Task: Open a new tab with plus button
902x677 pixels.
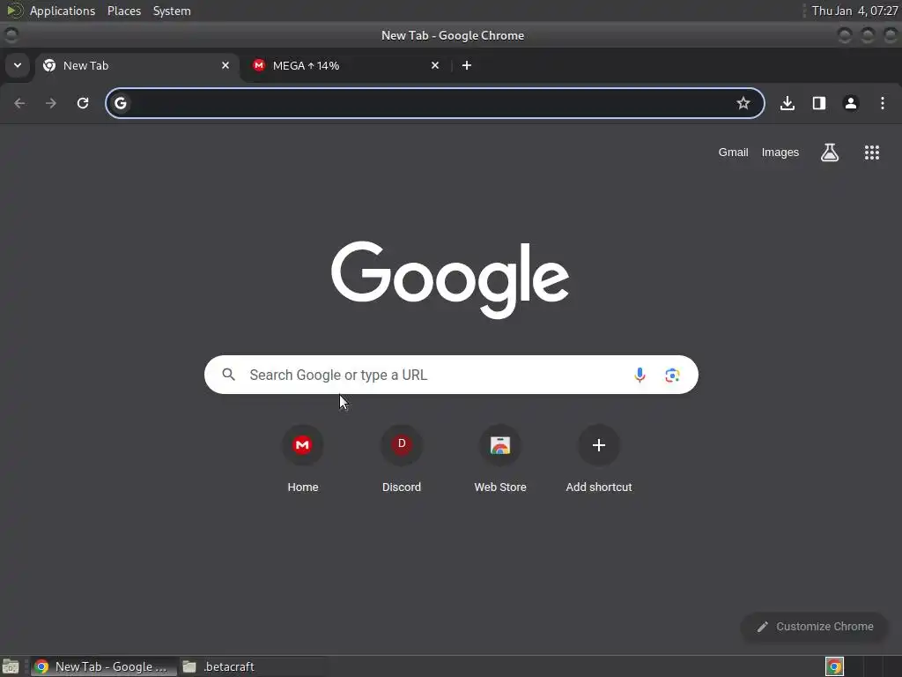Action: point(467,65)
